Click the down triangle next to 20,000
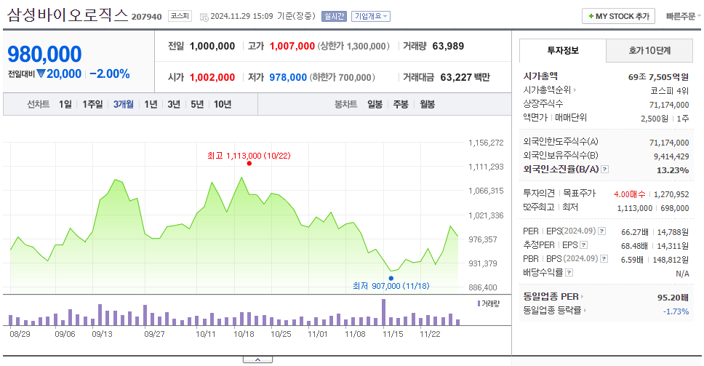 (x=41, y=73)
